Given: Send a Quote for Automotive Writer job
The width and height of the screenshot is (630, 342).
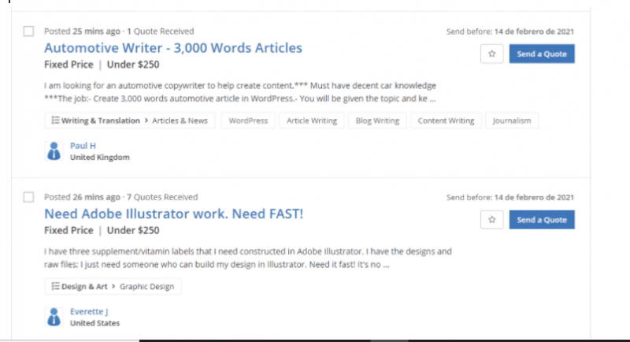Looking at the screenshot, I should coord(542,54).
